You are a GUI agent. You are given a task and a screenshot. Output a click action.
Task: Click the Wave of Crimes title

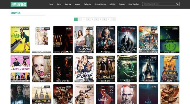tap(20, 52)
